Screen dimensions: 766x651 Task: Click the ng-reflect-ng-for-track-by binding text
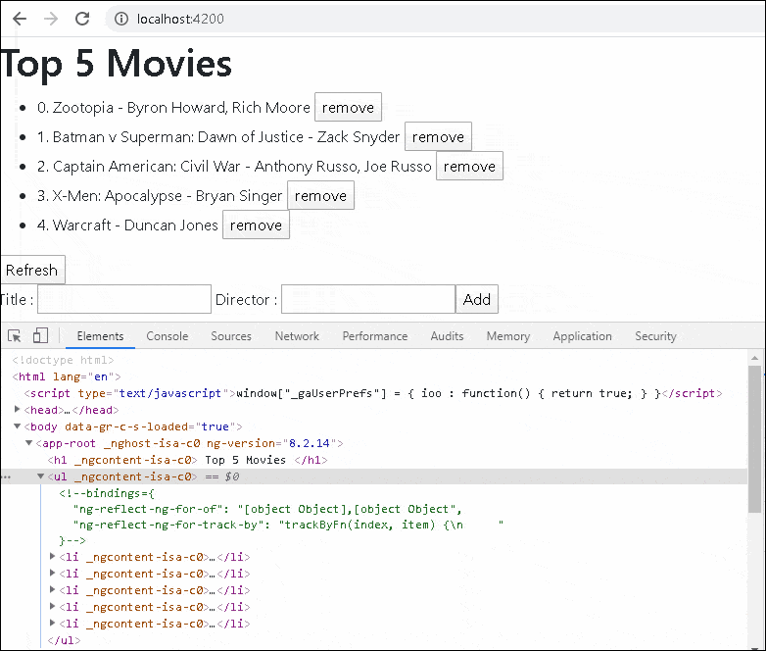click(288, 525)
